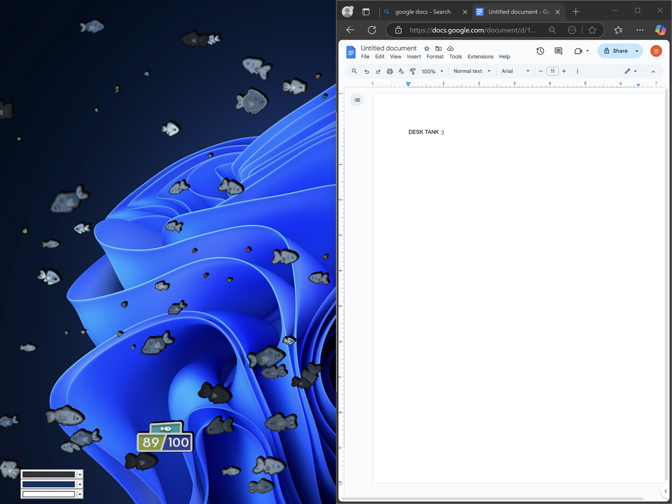Select the Paint format roller tool

tap(413, 71)
